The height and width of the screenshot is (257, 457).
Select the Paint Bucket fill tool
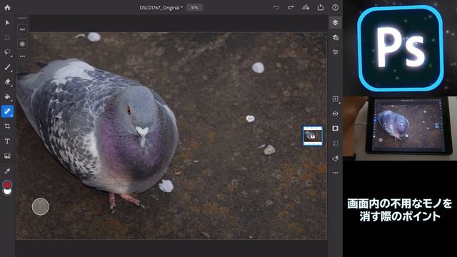(7, 97)
